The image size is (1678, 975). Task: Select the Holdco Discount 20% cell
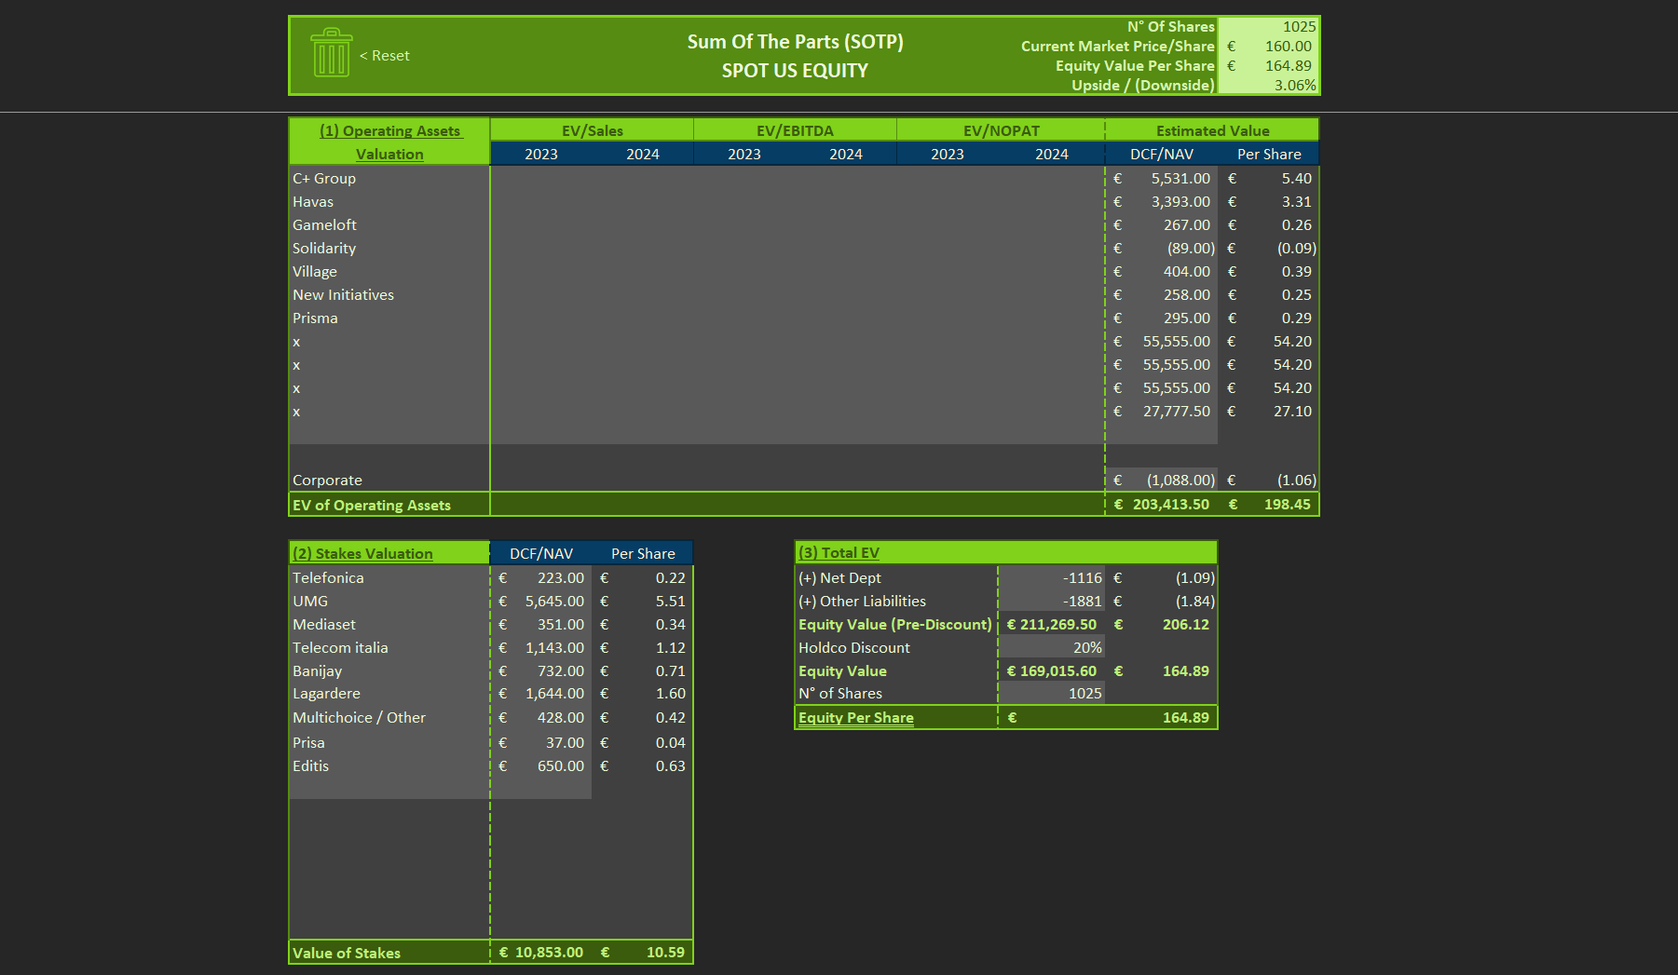pyautogui.click(x=1051, y=647)
